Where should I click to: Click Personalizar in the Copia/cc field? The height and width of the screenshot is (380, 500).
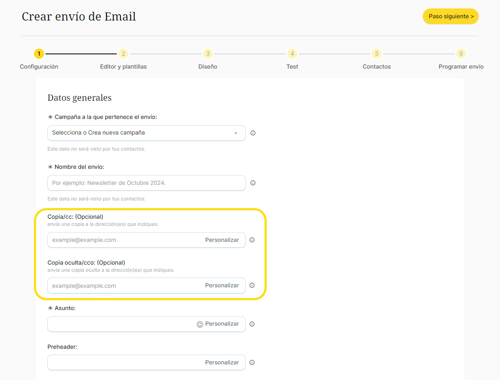tap(222, 240)
